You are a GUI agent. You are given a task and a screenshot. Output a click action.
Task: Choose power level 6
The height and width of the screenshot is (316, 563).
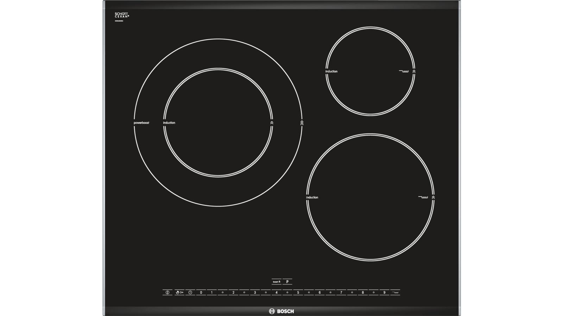(x=320, y=292)
